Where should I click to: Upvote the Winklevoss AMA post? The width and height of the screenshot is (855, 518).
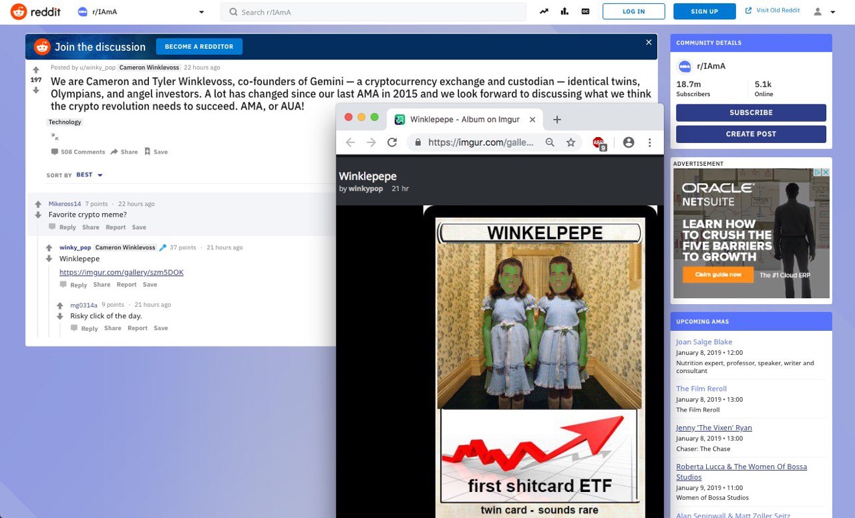tap(36, 70)
